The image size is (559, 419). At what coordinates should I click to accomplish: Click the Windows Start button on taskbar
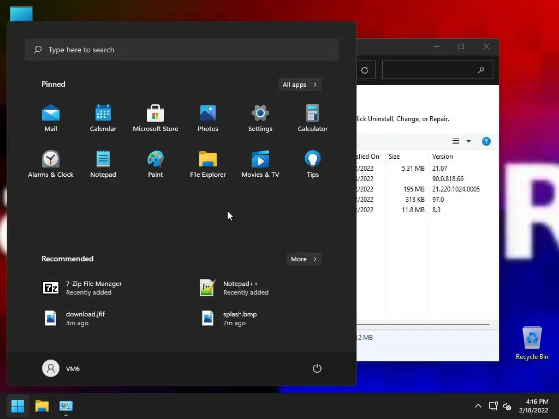(x=17, y=406)
